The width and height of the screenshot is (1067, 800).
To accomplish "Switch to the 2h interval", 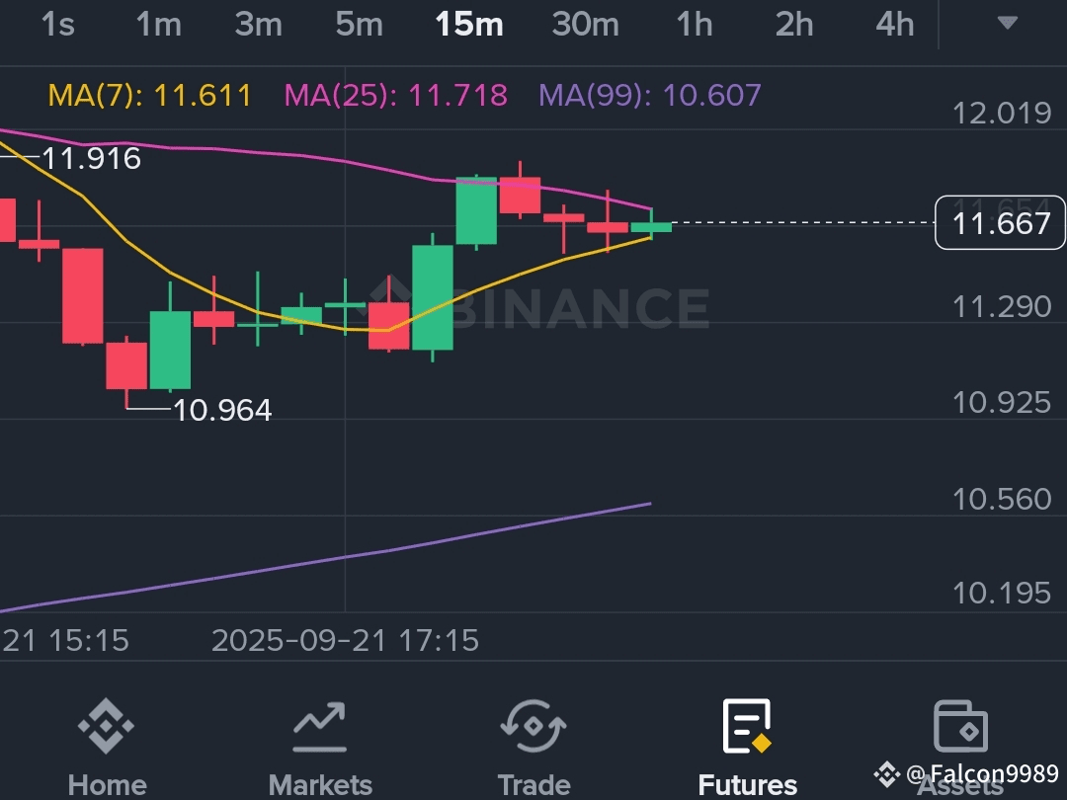I will coord(794,25).
